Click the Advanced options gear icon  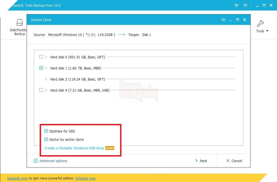[36, 161]
